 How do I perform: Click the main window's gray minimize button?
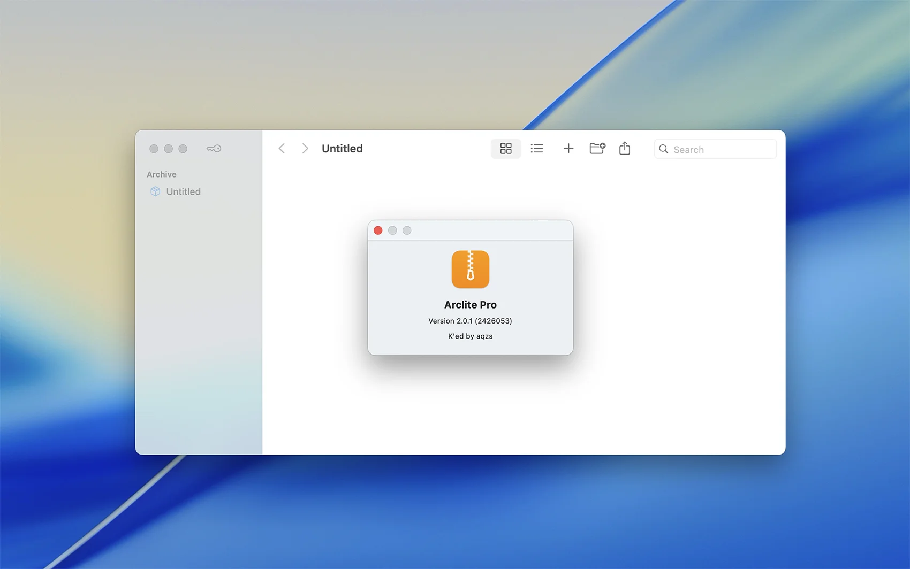[x=169, y=149]
